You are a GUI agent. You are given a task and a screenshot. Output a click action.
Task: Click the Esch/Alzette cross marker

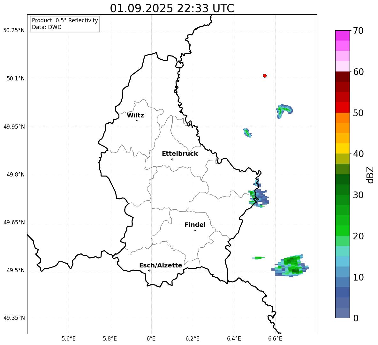click(149, 271)
